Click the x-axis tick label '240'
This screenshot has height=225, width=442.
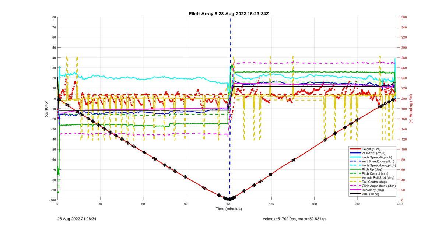click(400, 204)
